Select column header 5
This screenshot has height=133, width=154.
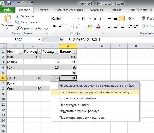coord(85,46)
